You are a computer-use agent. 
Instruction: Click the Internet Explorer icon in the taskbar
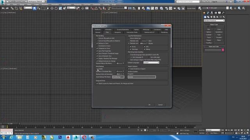pos(11,137)
